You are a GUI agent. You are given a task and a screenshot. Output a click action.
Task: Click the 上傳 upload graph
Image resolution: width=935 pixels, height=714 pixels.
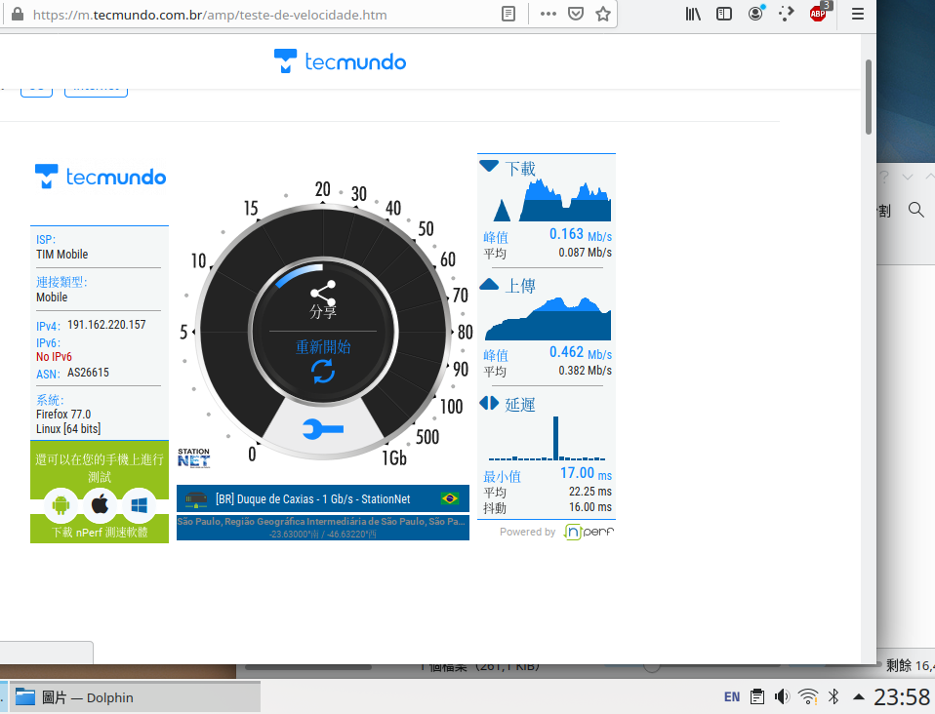click(x=548, y=318)
